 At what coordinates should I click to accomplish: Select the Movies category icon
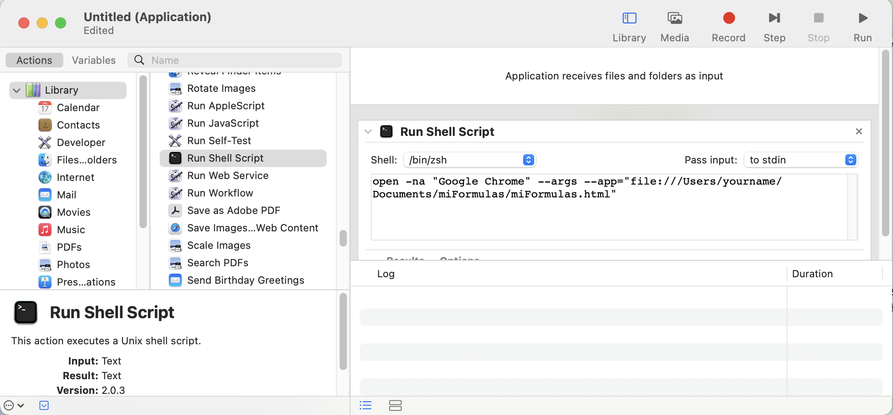click(x=45, y=212)
